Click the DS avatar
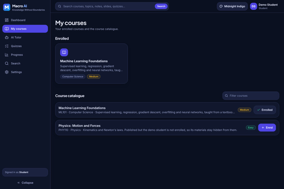284x189 pixels. 253,6
